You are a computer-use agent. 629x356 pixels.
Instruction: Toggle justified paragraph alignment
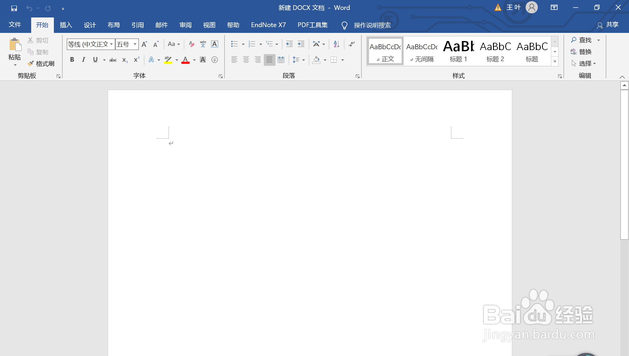(x=269, y=60)
